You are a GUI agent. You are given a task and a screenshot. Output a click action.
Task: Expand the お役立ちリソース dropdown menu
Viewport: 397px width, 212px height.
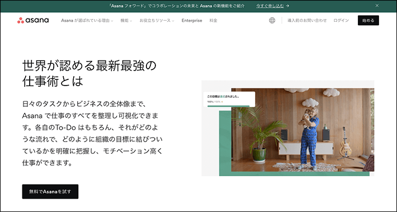click(x=157, y=21)
